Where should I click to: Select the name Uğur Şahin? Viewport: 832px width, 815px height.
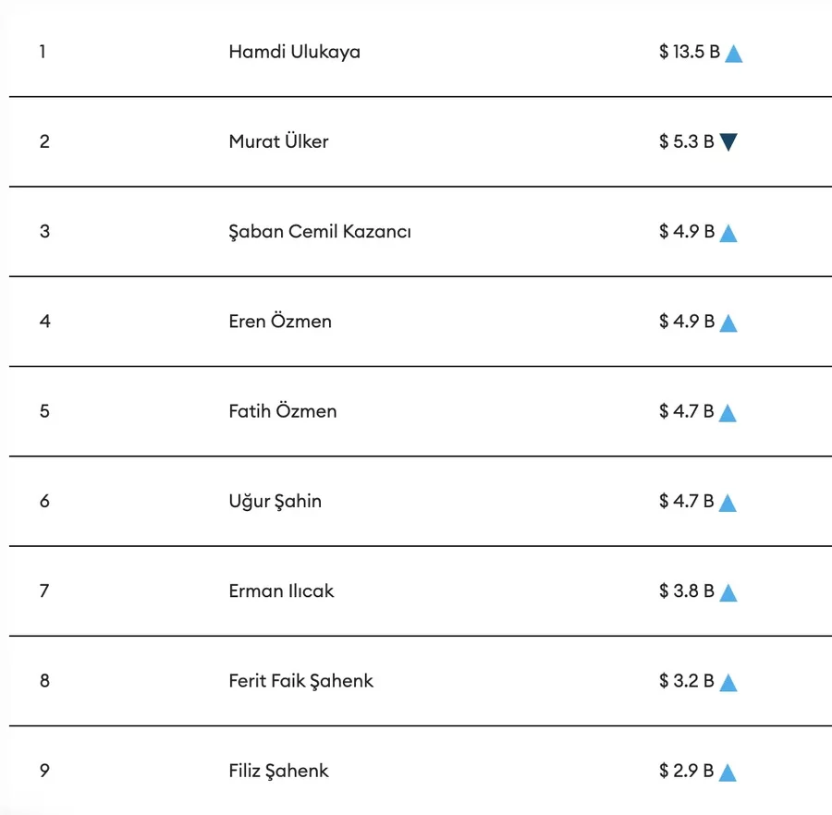(275, 501)
